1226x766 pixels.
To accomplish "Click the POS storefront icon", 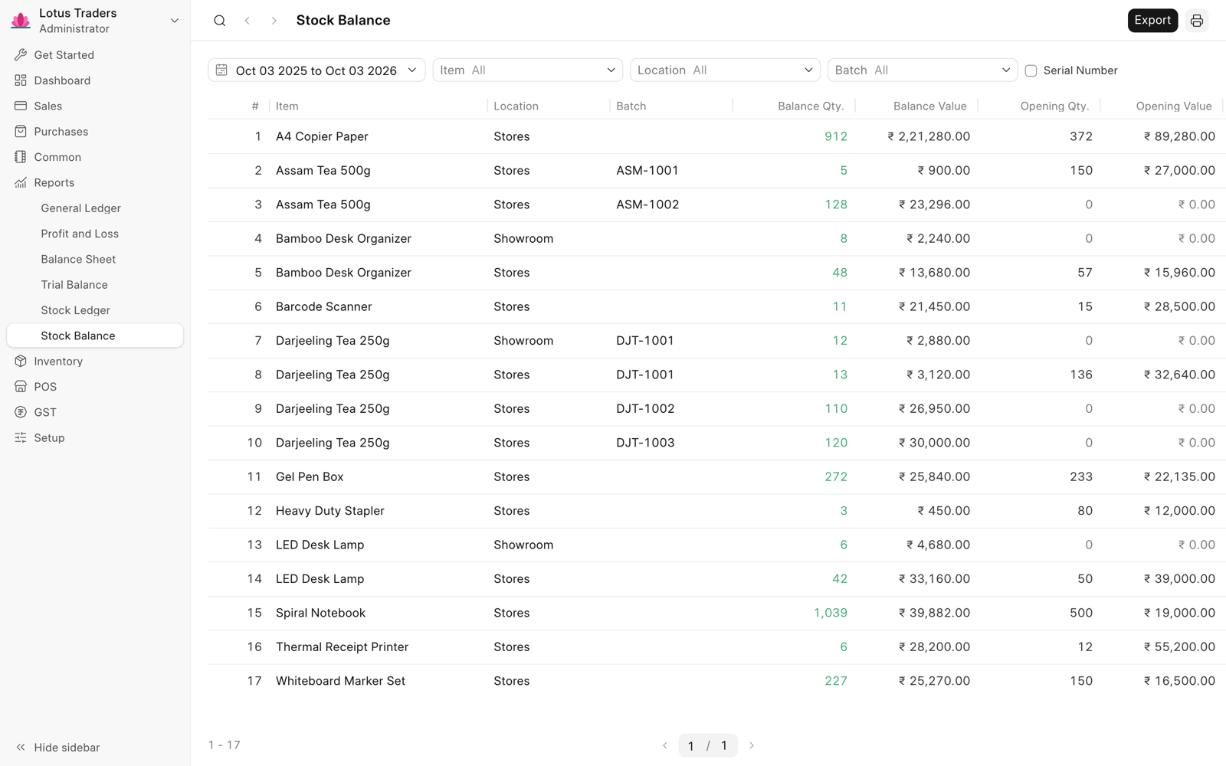I will pos(21,387).
